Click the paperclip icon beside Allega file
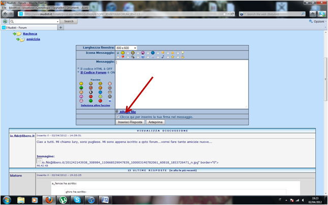The width and height of the screenshot is (328, 205). coord(117,112)
